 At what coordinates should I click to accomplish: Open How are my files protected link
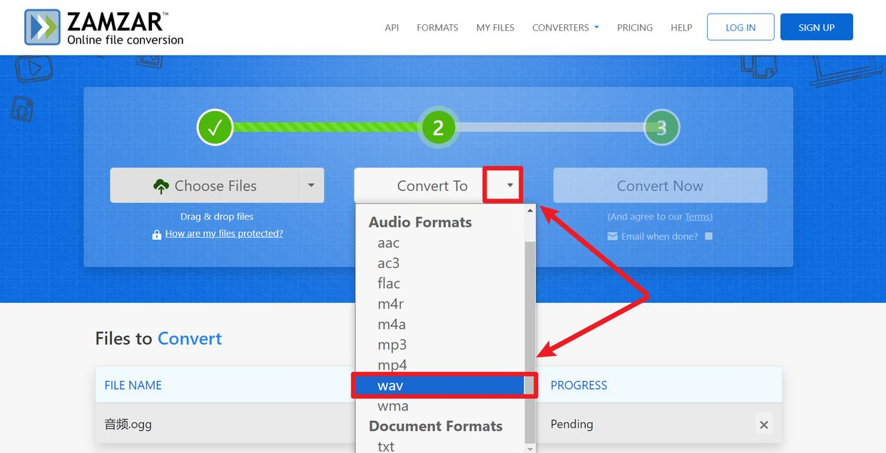pos(224,234)
